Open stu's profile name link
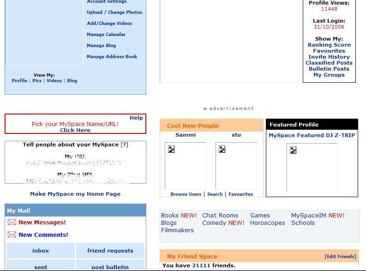Image resolution: width=366 pixels, height=271 pixels. coord(236,135)
